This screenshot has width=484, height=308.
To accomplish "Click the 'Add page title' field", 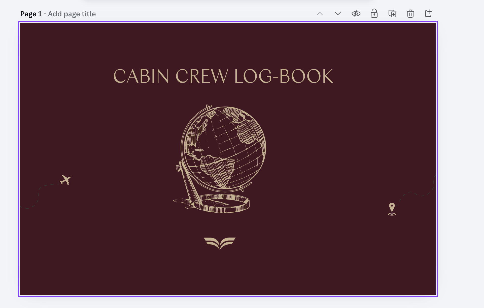I will [x=72, y=14].
